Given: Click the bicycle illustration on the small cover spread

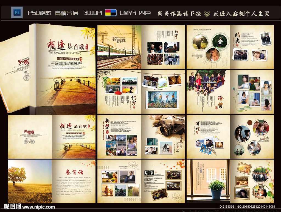Looking at the screenshot, I should [x=29, y=141].
